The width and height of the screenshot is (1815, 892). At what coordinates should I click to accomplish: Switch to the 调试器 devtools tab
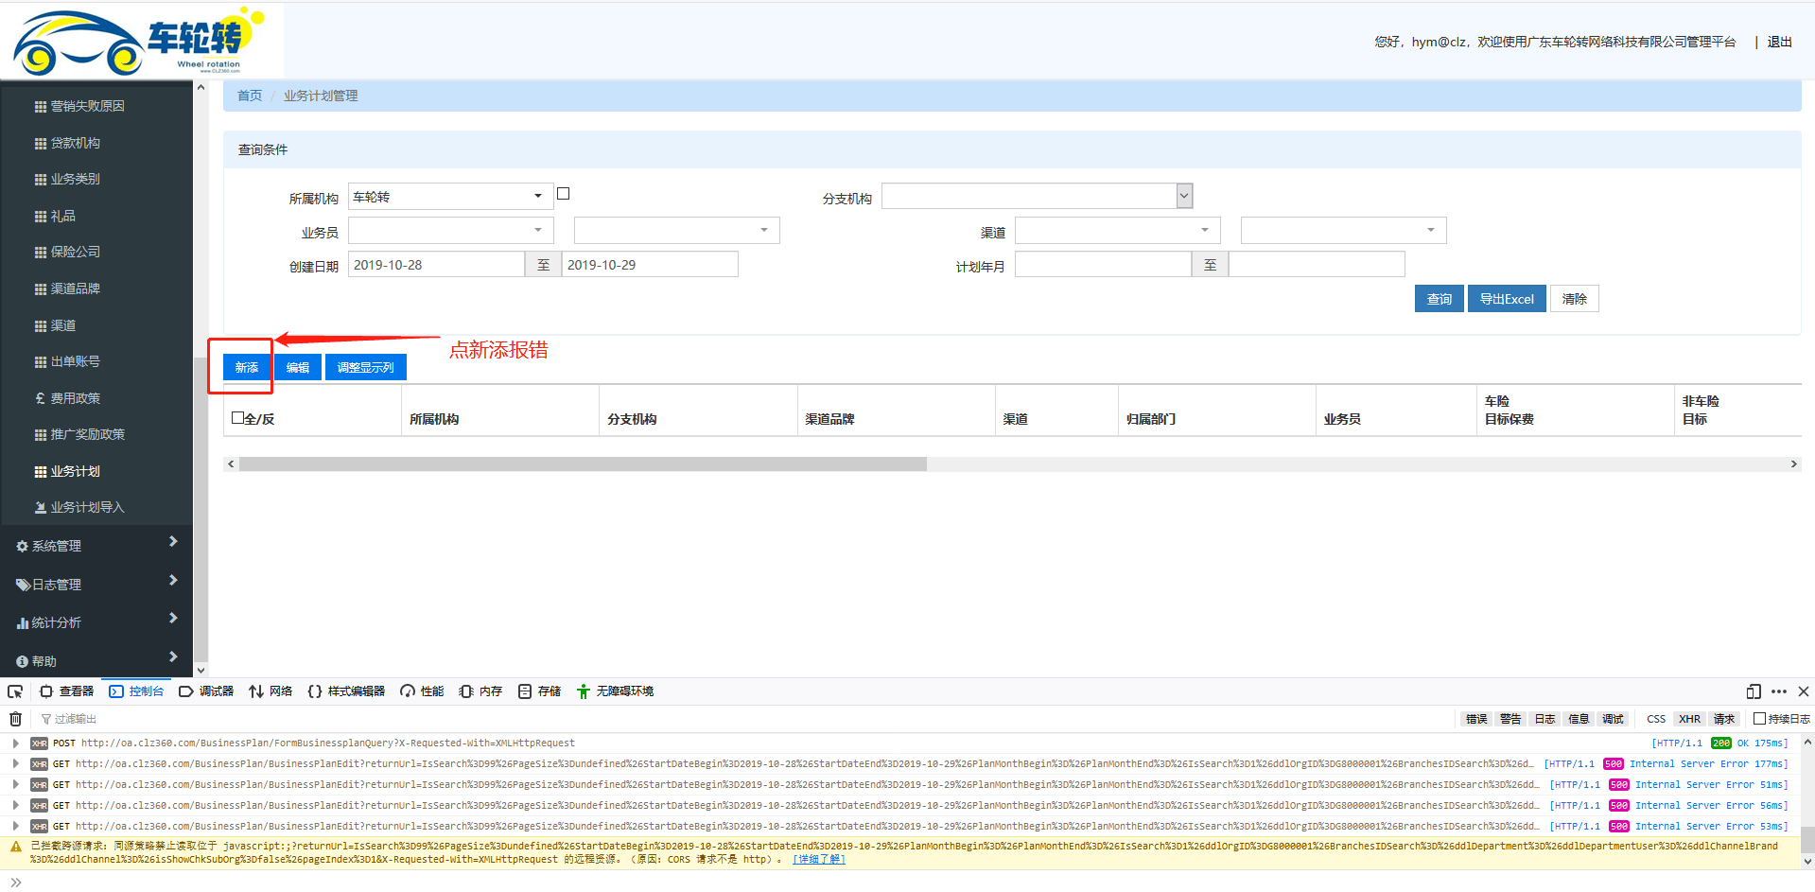pos(206,691)
